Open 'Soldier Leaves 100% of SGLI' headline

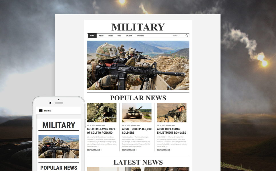click(x=101, y=131)
